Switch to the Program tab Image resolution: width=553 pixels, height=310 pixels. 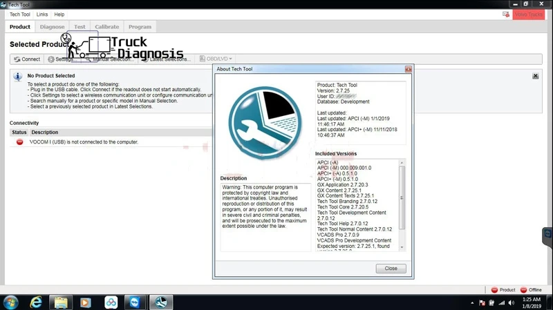[x=140, y=27]
